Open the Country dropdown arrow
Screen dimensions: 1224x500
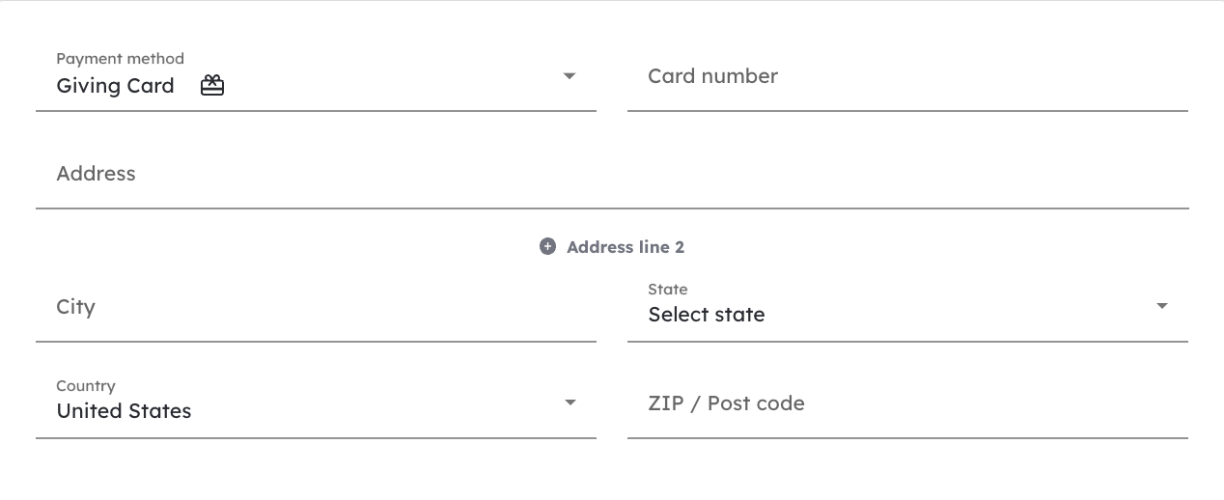click(570, 403)
